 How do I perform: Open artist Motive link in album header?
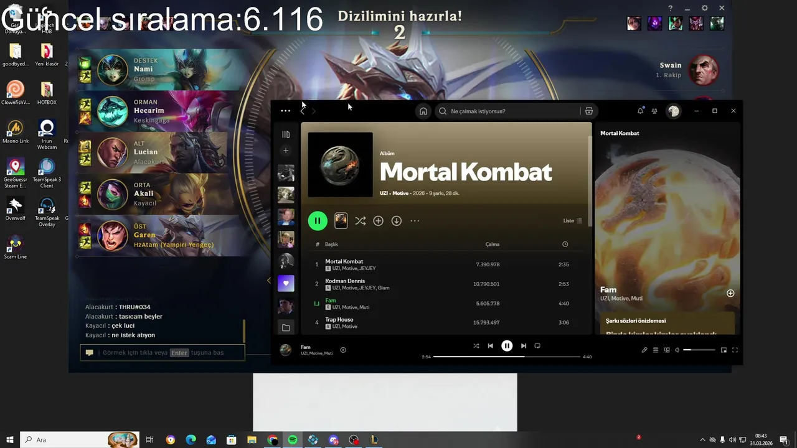click(400, 194)
